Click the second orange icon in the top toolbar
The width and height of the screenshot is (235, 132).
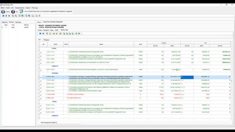point(15,16)
